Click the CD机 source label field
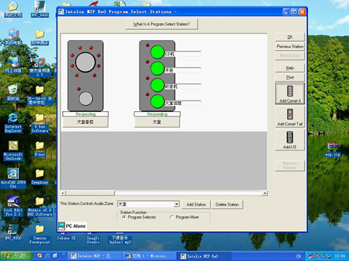The width and height of the screenshot is (349, 261). pyautogui.click(x=183, y=54)
